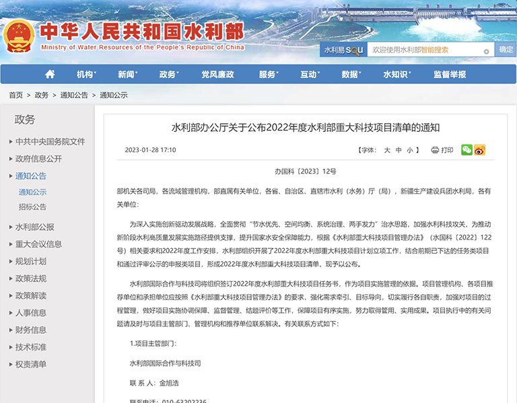Go to 监督举报 page
Image resolution: width=517 pixels, height=403 pixels.
[450, 75]
